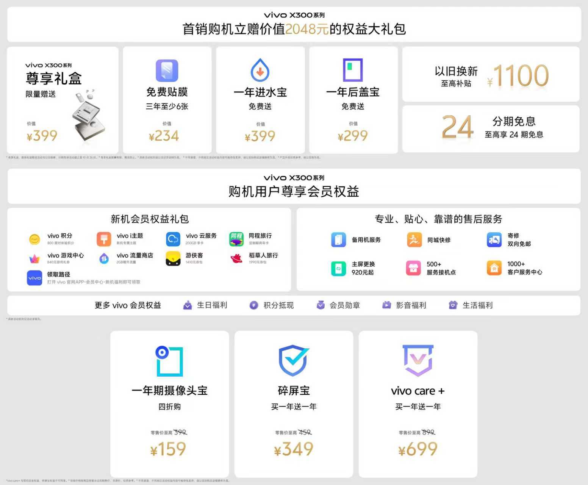This screenshot has height=485, width=588.
Task: Click the crossed-out 459 retail price
Action: [305, 432]
